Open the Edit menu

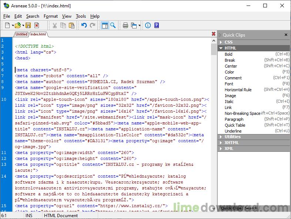[18, 16]
